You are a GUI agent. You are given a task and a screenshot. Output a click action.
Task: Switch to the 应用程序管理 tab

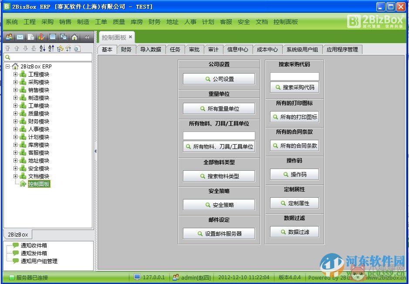(x=342, y=50)
